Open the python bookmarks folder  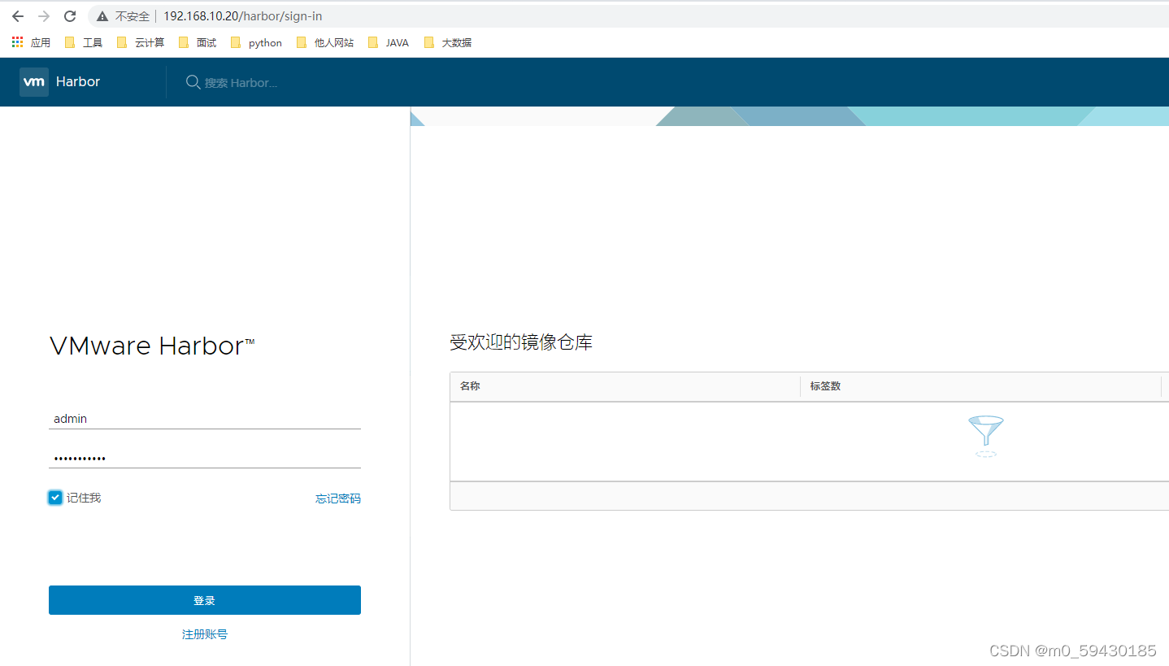pos(257,42)
